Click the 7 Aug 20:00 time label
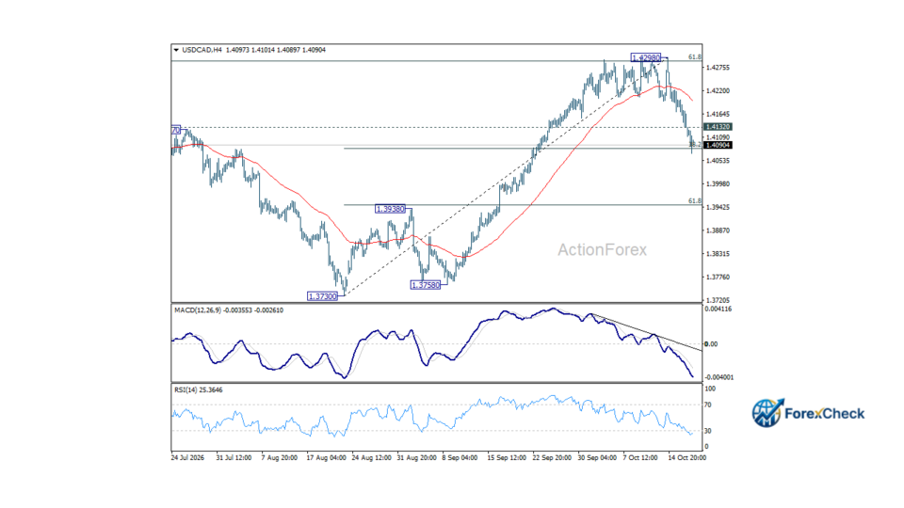Viewport: 904px width, 508px height. [279, 458]
